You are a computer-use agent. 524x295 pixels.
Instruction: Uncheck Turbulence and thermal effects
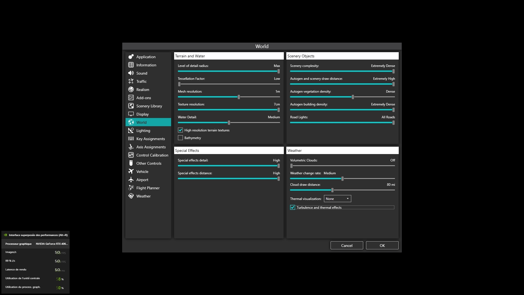pos(293,207)
